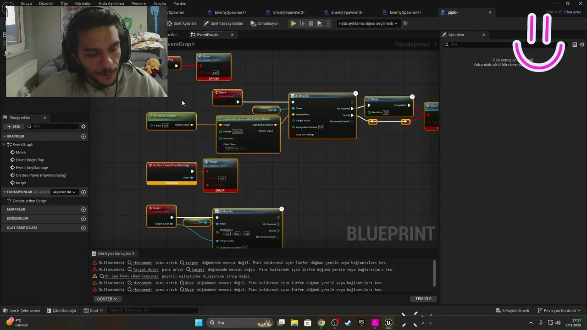The width and height of the screenshot is (587, 330).
Task: Select Event AnyDamage in graph list
Action: tap(32, 168)
